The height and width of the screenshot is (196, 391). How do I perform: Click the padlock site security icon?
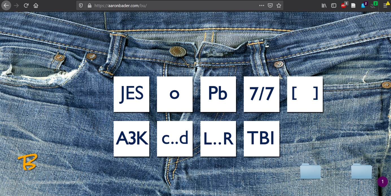pyautogui.click(x=89, y=5)
